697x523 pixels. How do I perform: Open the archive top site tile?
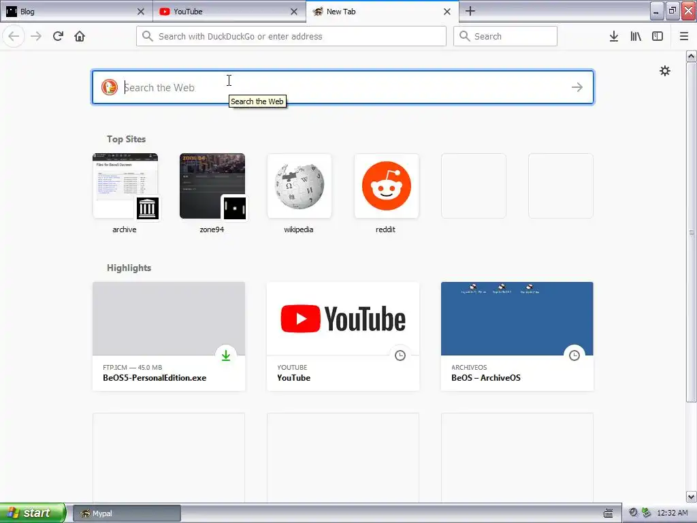[125, 186]
